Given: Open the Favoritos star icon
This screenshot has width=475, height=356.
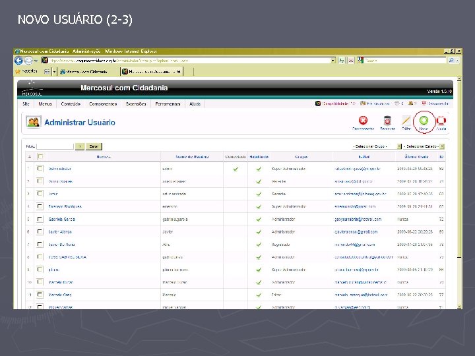Looking at the screenshot, I should (x=18, y=71).
